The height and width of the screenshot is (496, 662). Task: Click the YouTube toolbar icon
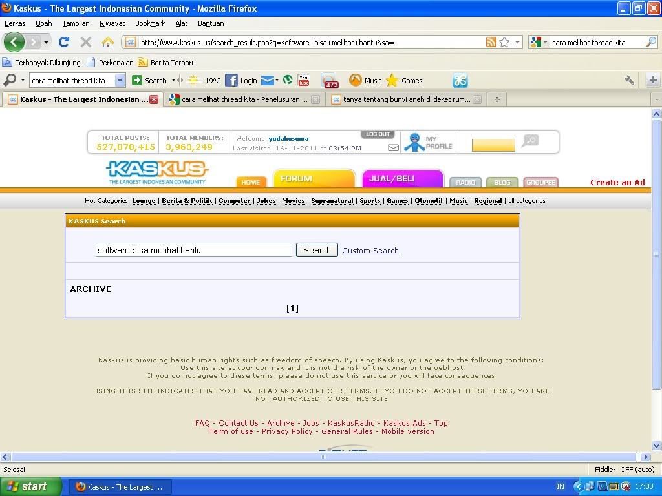pyautogui.click(x=304, y=80)
